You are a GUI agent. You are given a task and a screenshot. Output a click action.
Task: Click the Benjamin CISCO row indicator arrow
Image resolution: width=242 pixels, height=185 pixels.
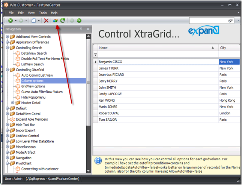click(x=96, y=62)
